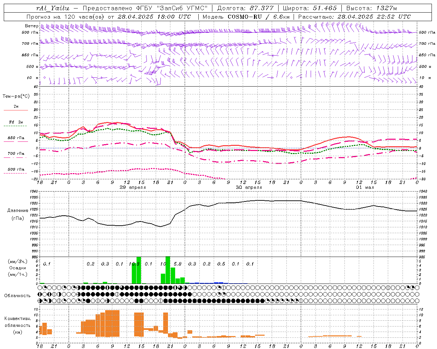Screen dimensions: 437x349
Task: Click the station title rAl_Yailu
Action: [53, 8]
